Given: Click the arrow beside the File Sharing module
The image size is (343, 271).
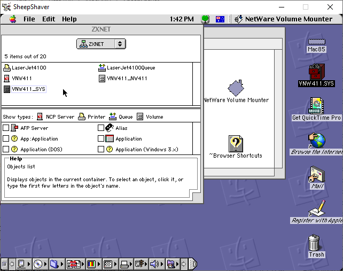Looking at the screenshot, I should tap(62, 264).
